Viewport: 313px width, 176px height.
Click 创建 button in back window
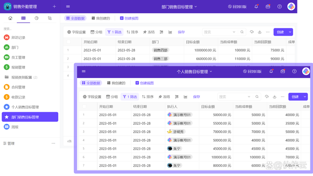pos(280,32)
